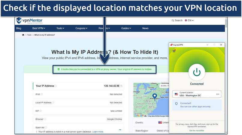Image resolution: width=242 pixels, height=135 pixels.
Task: Click the Google logo on the map
Action: click(x=139, y=115)
